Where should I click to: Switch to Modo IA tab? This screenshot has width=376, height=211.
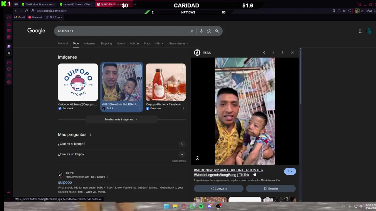point(63,43)
